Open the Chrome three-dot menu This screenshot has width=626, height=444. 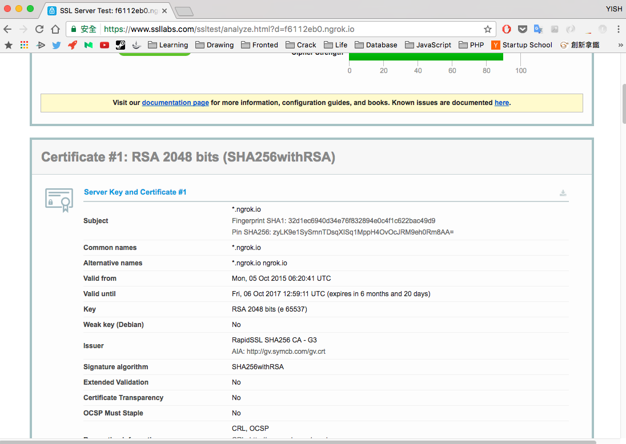619,29
